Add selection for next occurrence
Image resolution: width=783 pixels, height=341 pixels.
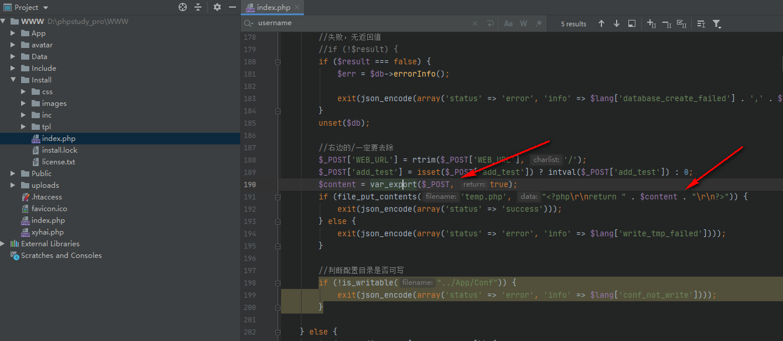pyautogui.click(x=651, y=23)
